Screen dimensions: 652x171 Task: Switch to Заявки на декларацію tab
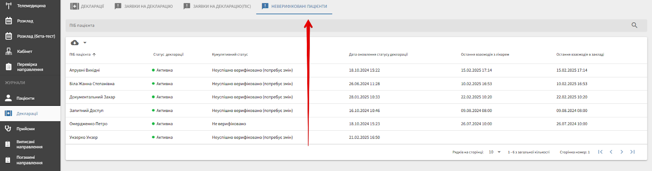(143, 7)
